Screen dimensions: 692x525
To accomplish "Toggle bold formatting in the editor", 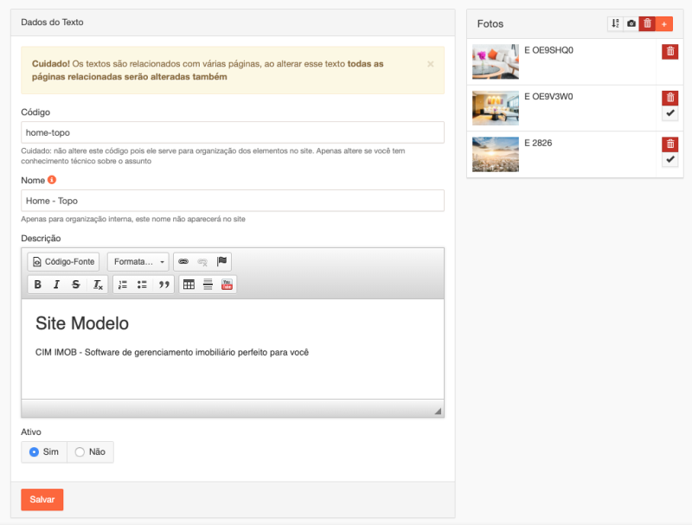I will [x=37, y=285].
